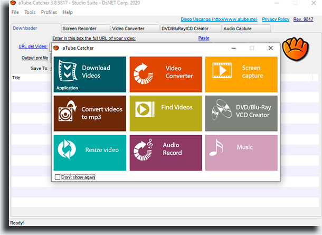Click the main window title bar glove icon
Screen dimensions: 322x235
pos(13,3)
